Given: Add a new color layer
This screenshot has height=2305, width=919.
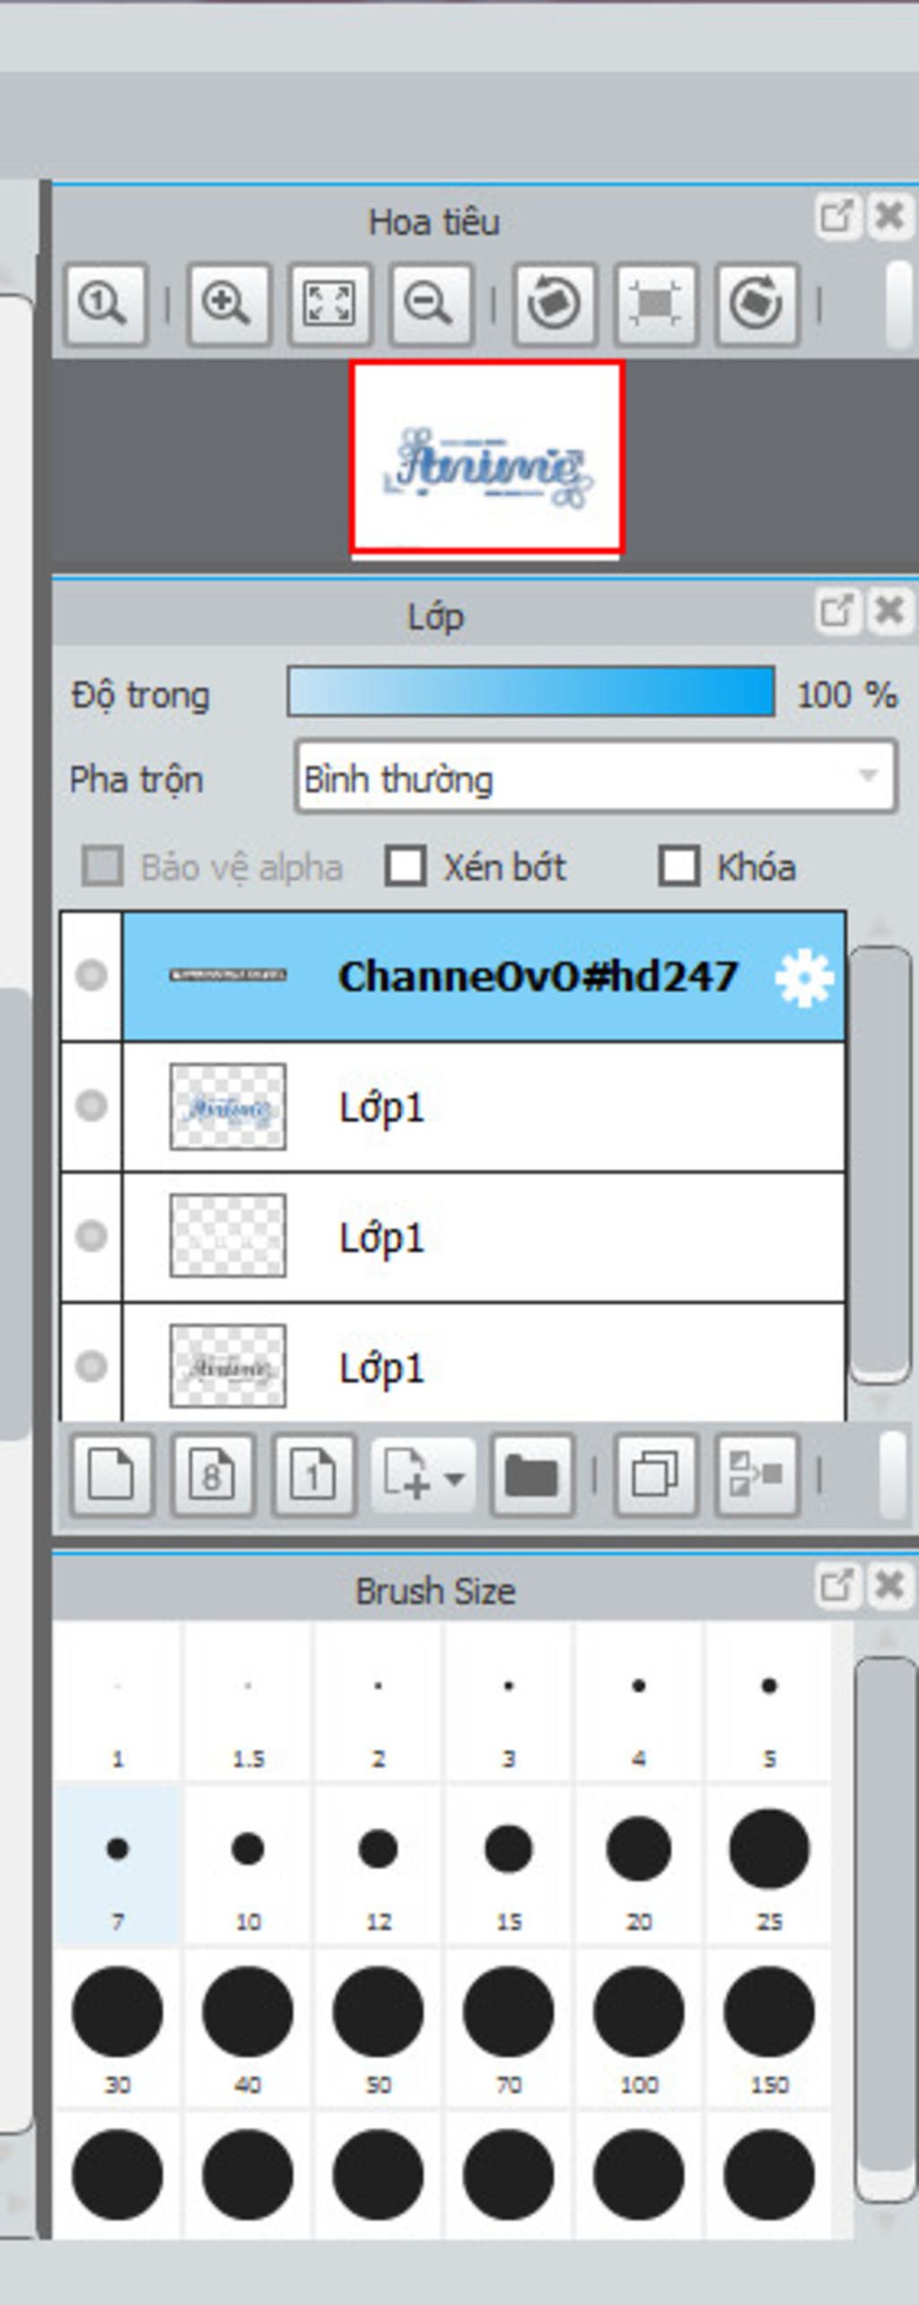Looking at the screenshot, I should click(x=111, y=1475).
